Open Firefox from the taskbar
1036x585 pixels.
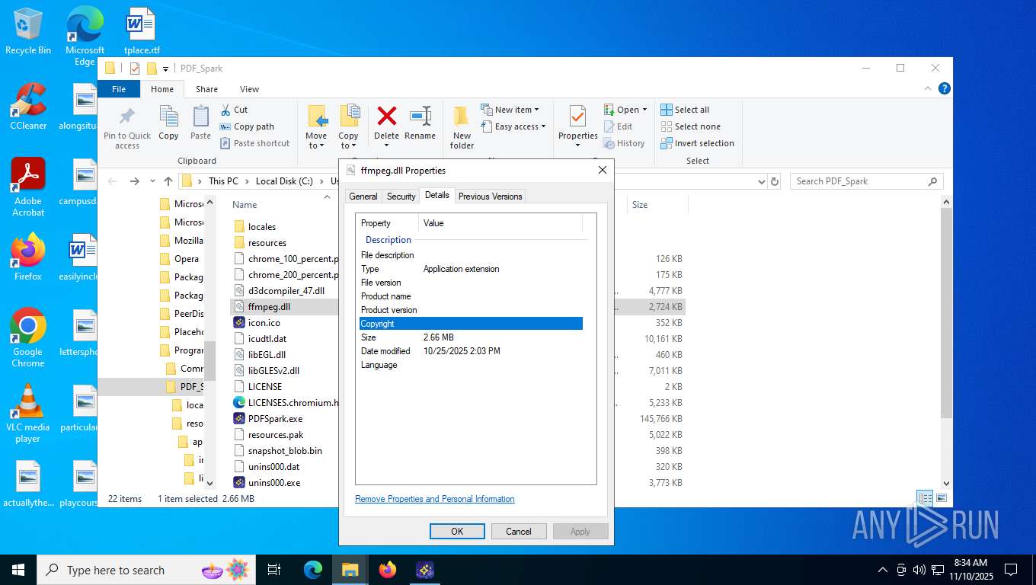pyautogui.click(x=388, y=570)
